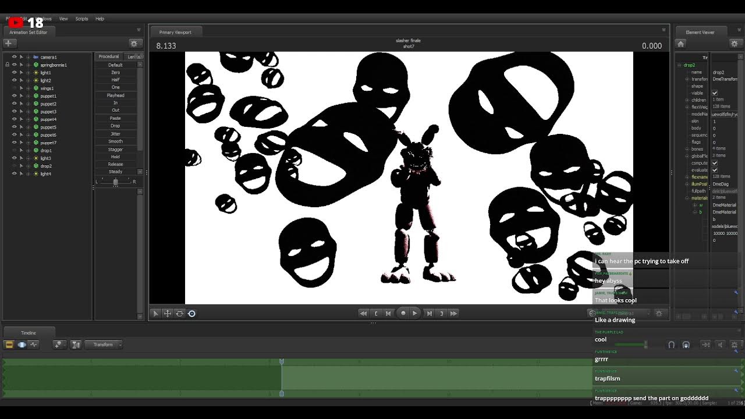
Task: Go to previous clip edge bracket
Action: click(x=376, y=313)
